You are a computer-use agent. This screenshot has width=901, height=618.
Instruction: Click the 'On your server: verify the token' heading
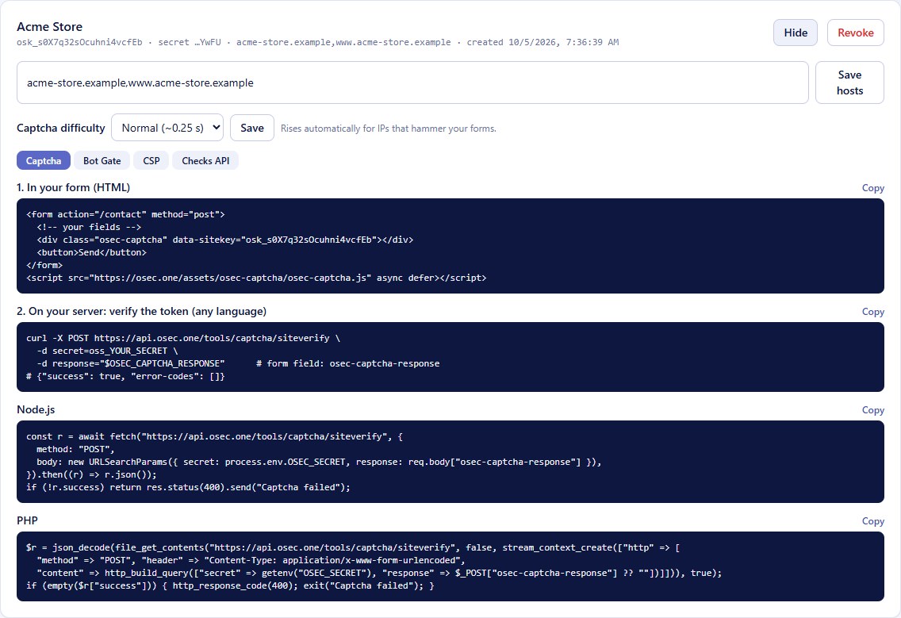141,311
